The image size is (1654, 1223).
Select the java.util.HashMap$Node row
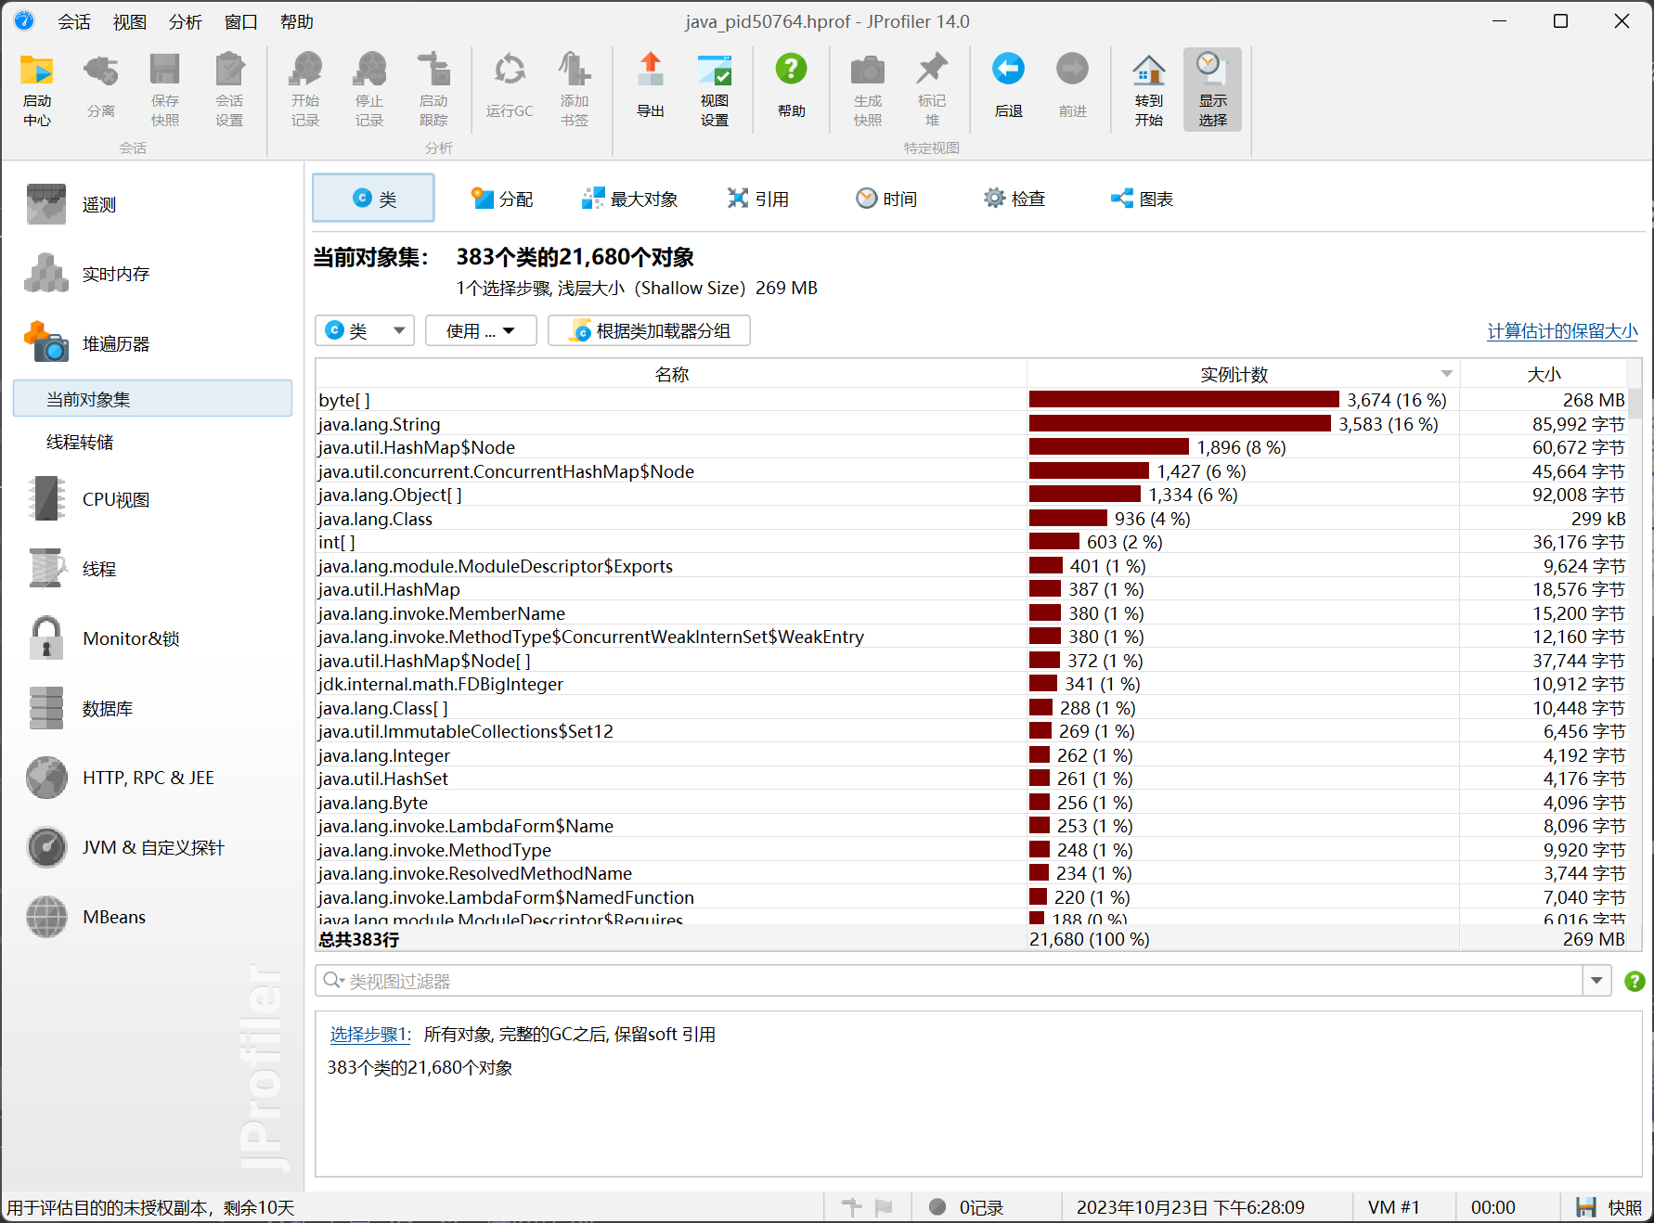(x=971, y=447)
